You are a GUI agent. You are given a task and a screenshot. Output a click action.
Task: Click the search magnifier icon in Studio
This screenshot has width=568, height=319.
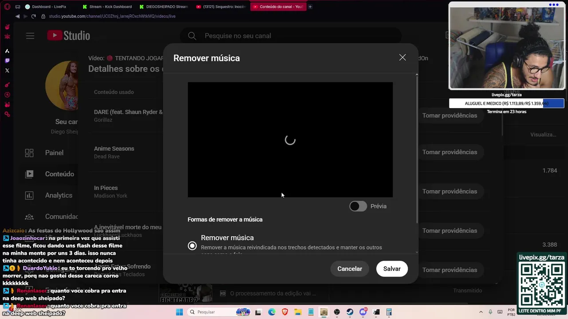[x=192, y=36]
